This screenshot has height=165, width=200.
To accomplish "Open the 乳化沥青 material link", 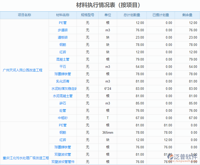I will [63, 81].
